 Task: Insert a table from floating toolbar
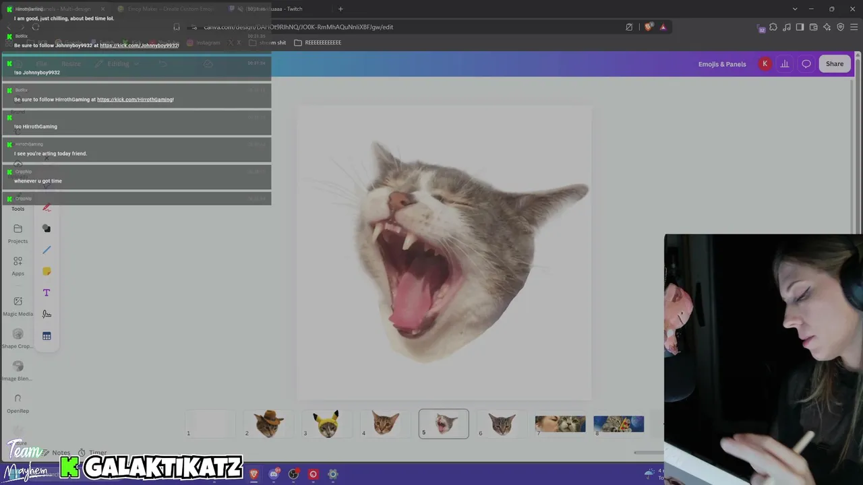click(x=47, y=335)
